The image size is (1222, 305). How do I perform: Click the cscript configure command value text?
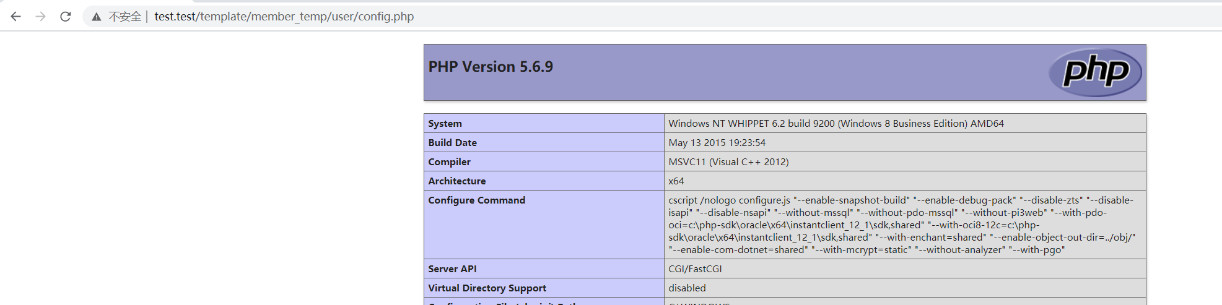(902, 225)
